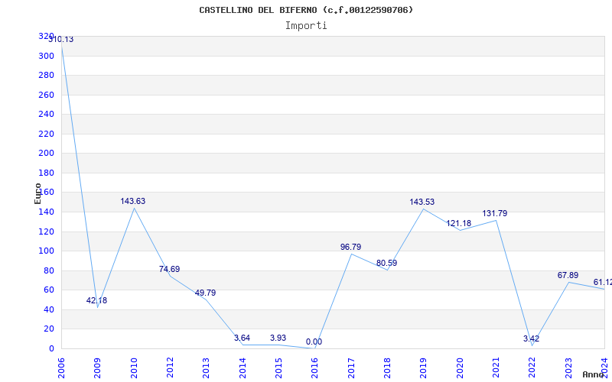Screen dimensions: 612x382
Task: Click the 40 y-axis tick label
Action: tap(48, 309)
